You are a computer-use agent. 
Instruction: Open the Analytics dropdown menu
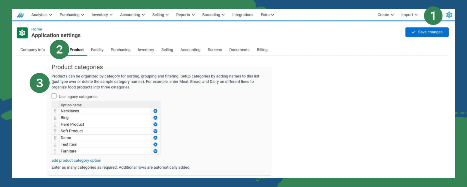42,15
